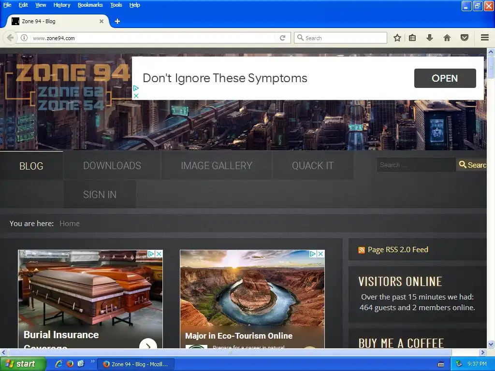Show bookmarks list icon in toolbar
The height and width of the screenshot is (371, 495).
[412, 38]
